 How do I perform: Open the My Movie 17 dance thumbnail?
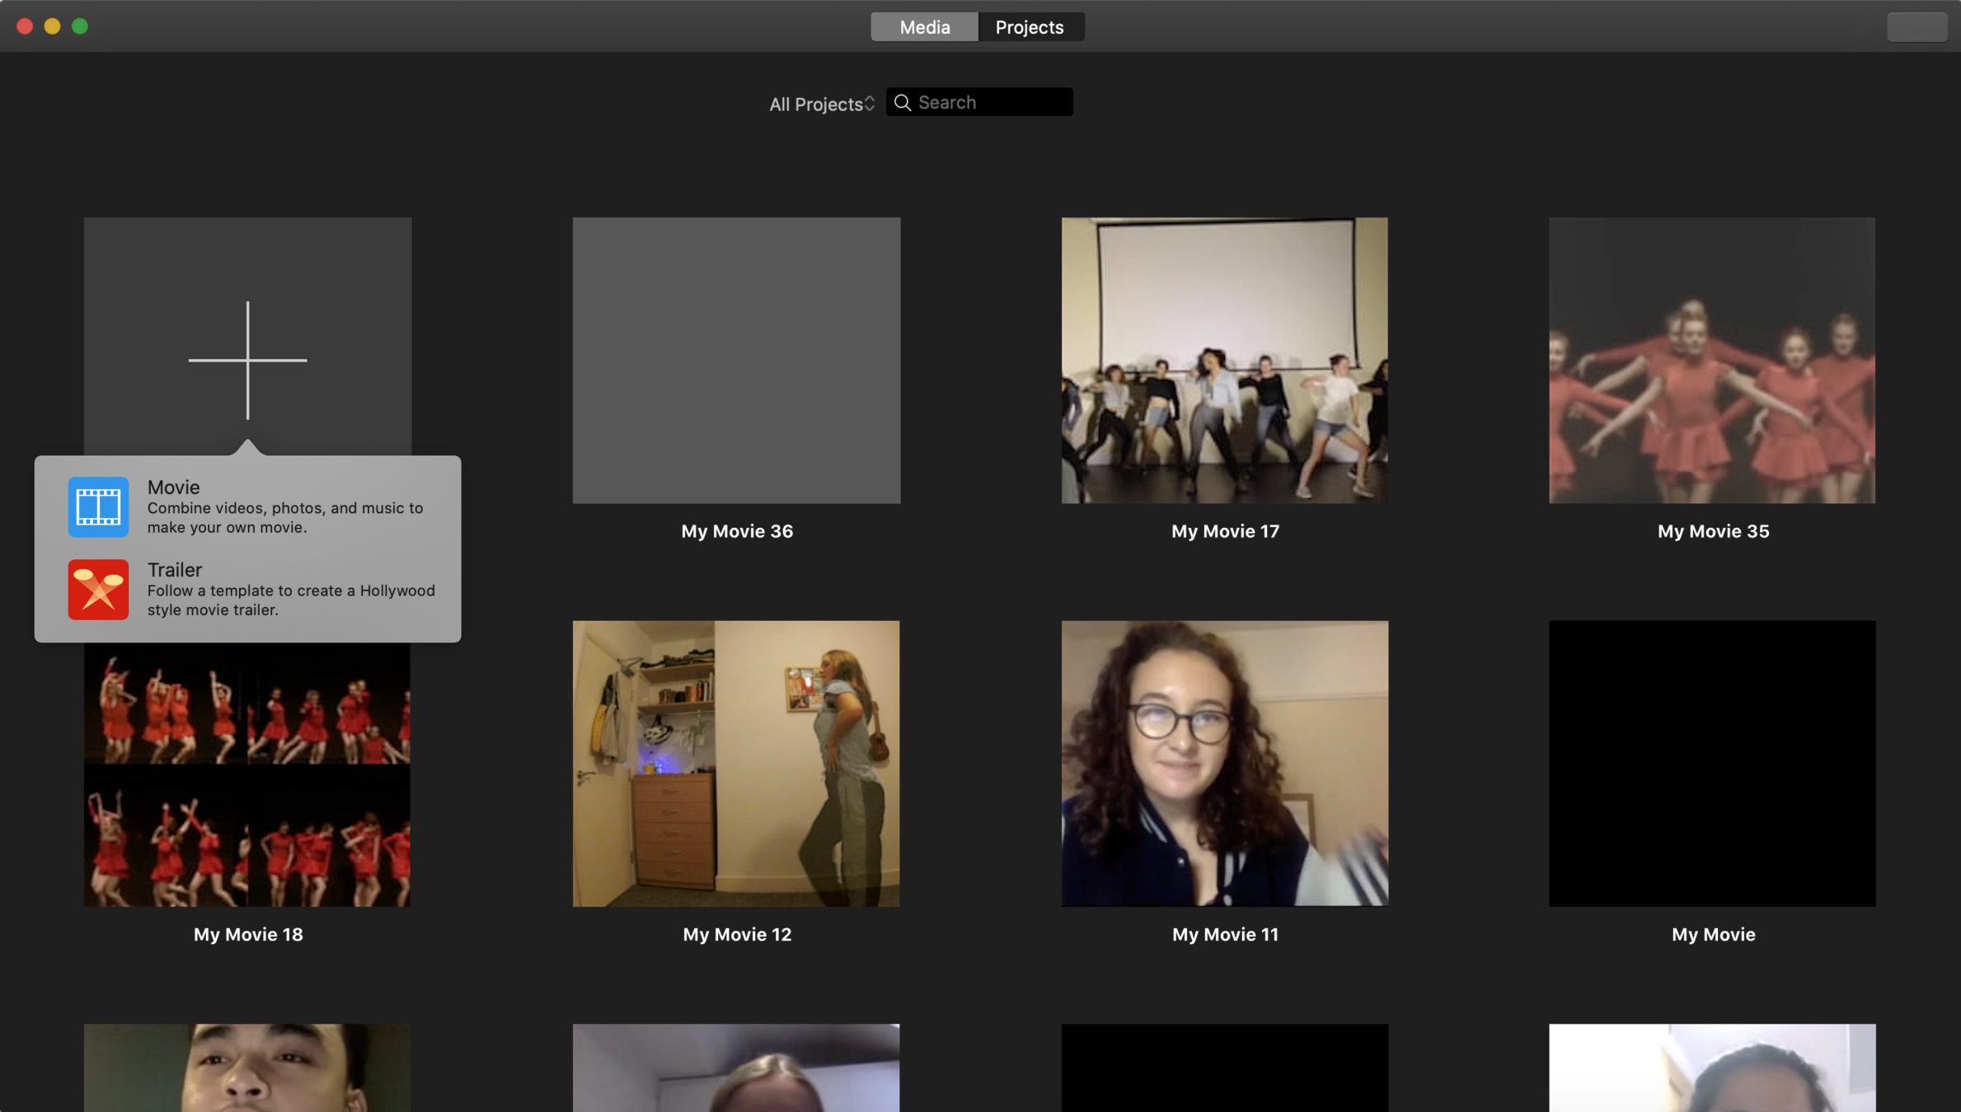click(x=1224, y=360)
